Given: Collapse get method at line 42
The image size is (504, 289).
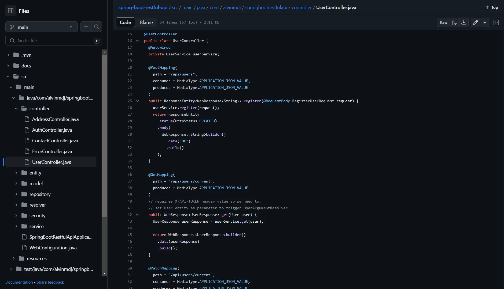Looking at the screenshot, I should tap(137, 215).
